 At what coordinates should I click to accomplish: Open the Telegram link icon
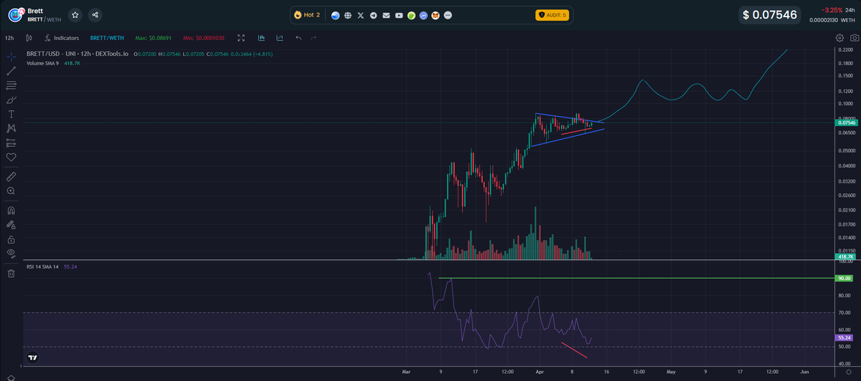pos(373,15)
